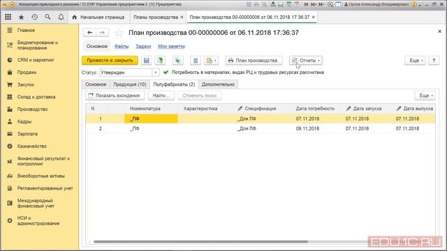Click Найти... button
Screen dimensions: 447x251
161,96
